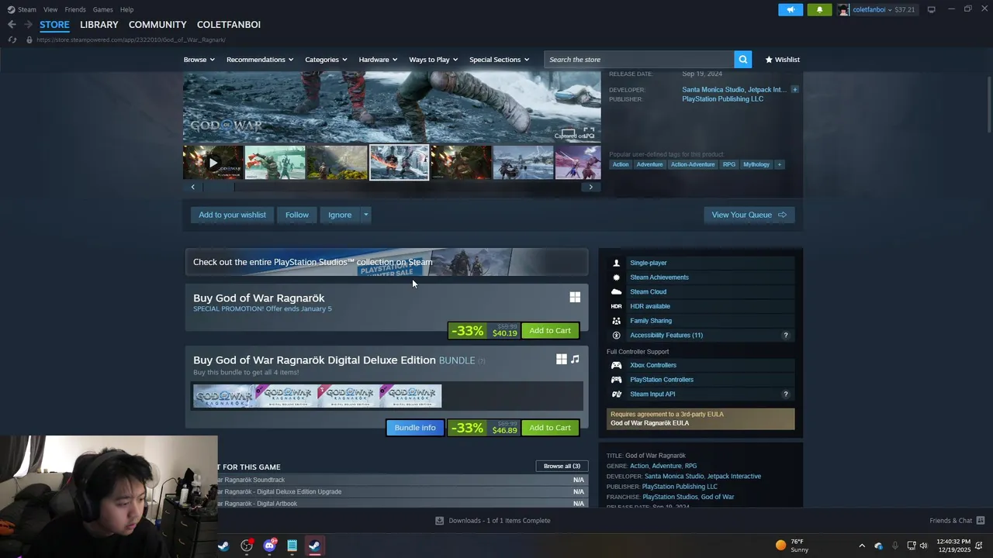The height and width of the screenshot is (558, 993).
Task: Expand the Ways to Play menu
Action: click(x=434, y=60)
